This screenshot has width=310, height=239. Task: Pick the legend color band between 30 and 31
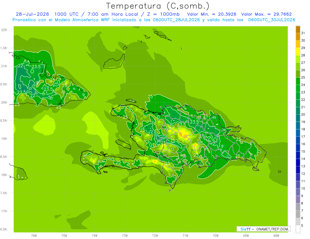[x=298, y=37]
